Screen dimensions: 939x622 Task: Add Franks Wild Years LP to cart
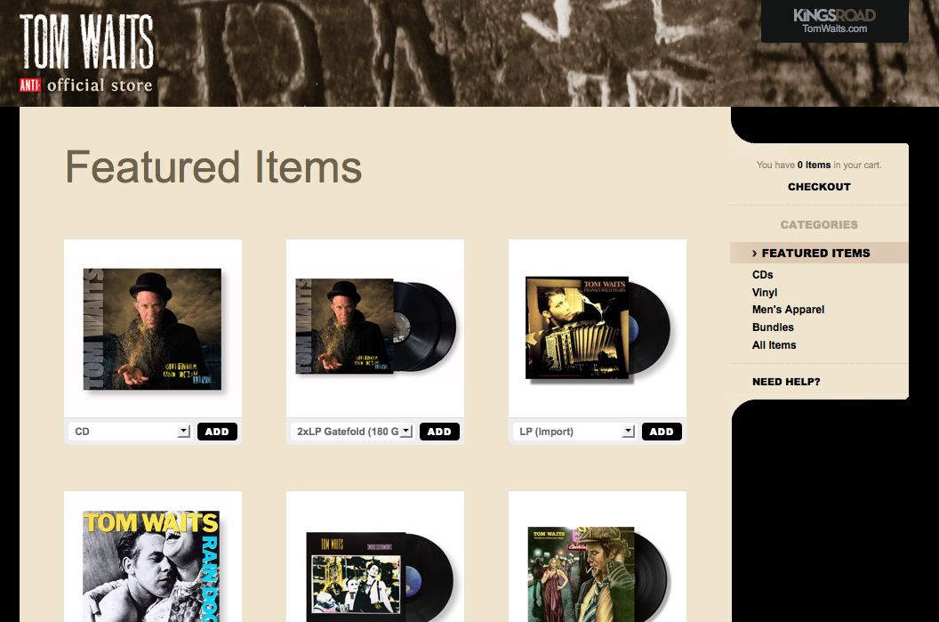click(662, 432)
